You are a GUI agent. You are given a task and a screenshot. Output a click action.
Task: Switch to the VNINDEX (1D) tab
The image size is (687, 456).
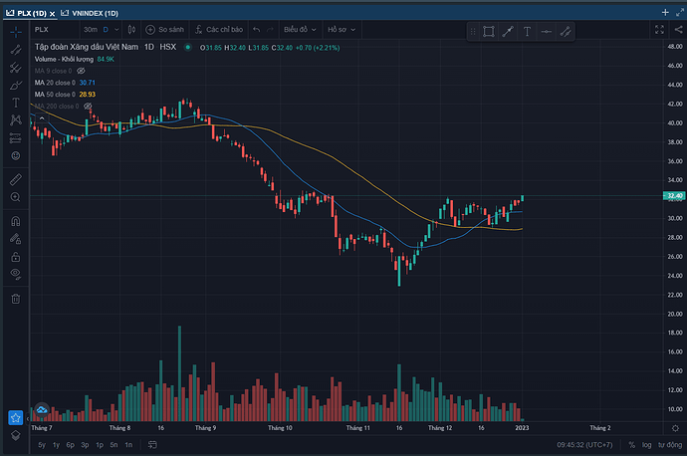point(91,11)
